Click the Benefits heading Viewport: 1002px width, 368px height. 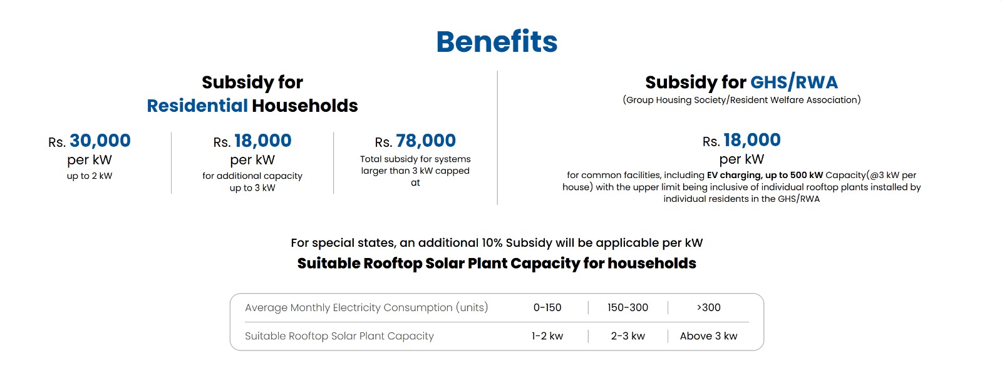[x=497, y=42]
